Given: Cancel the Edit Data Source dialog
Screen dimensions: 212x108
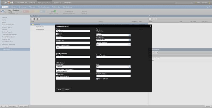Looking at the screenshot, I should (67, 89).
